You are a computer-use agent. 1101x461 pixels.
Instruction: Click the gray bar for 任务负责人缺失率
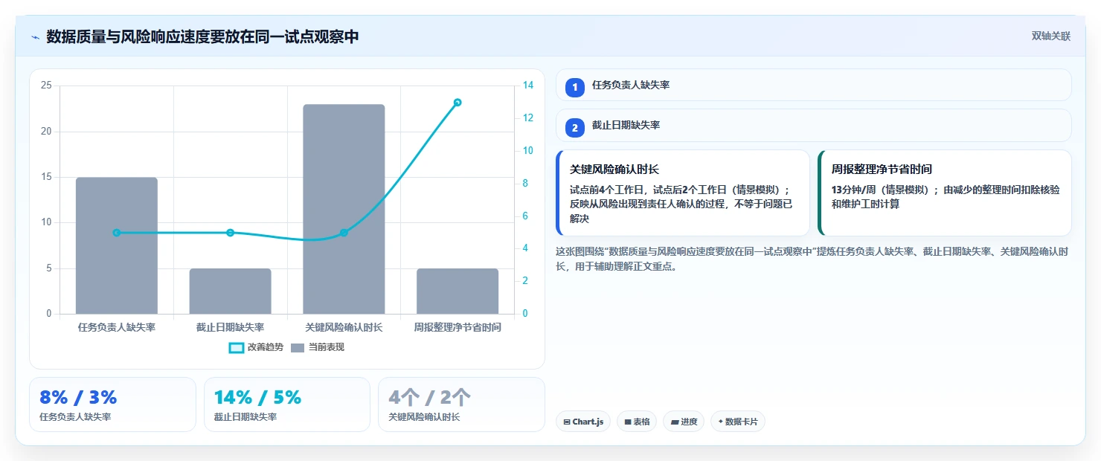point(117,245)
